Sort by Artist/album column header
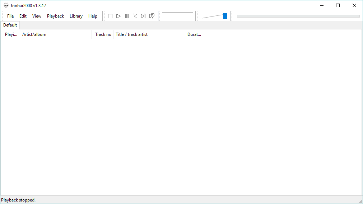 click(56, 34)
